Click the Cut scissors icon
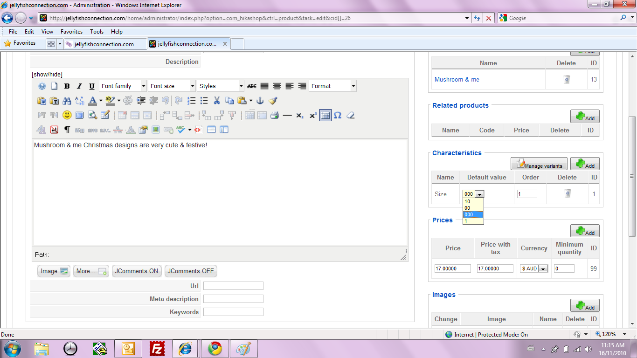The height and width of the screenshot is (358, 637). [217, 101]
